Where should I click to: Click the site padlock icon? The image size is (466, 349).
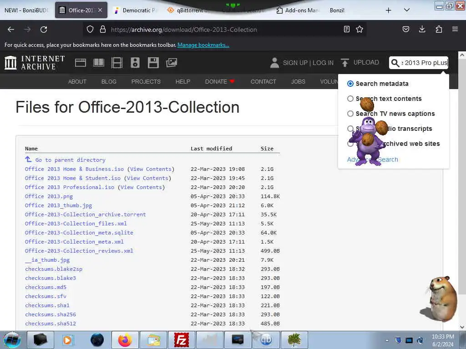[x=103, y=30]
